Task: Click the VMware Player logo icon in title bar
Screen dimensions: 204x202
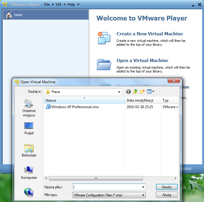Action: point(5,4)
